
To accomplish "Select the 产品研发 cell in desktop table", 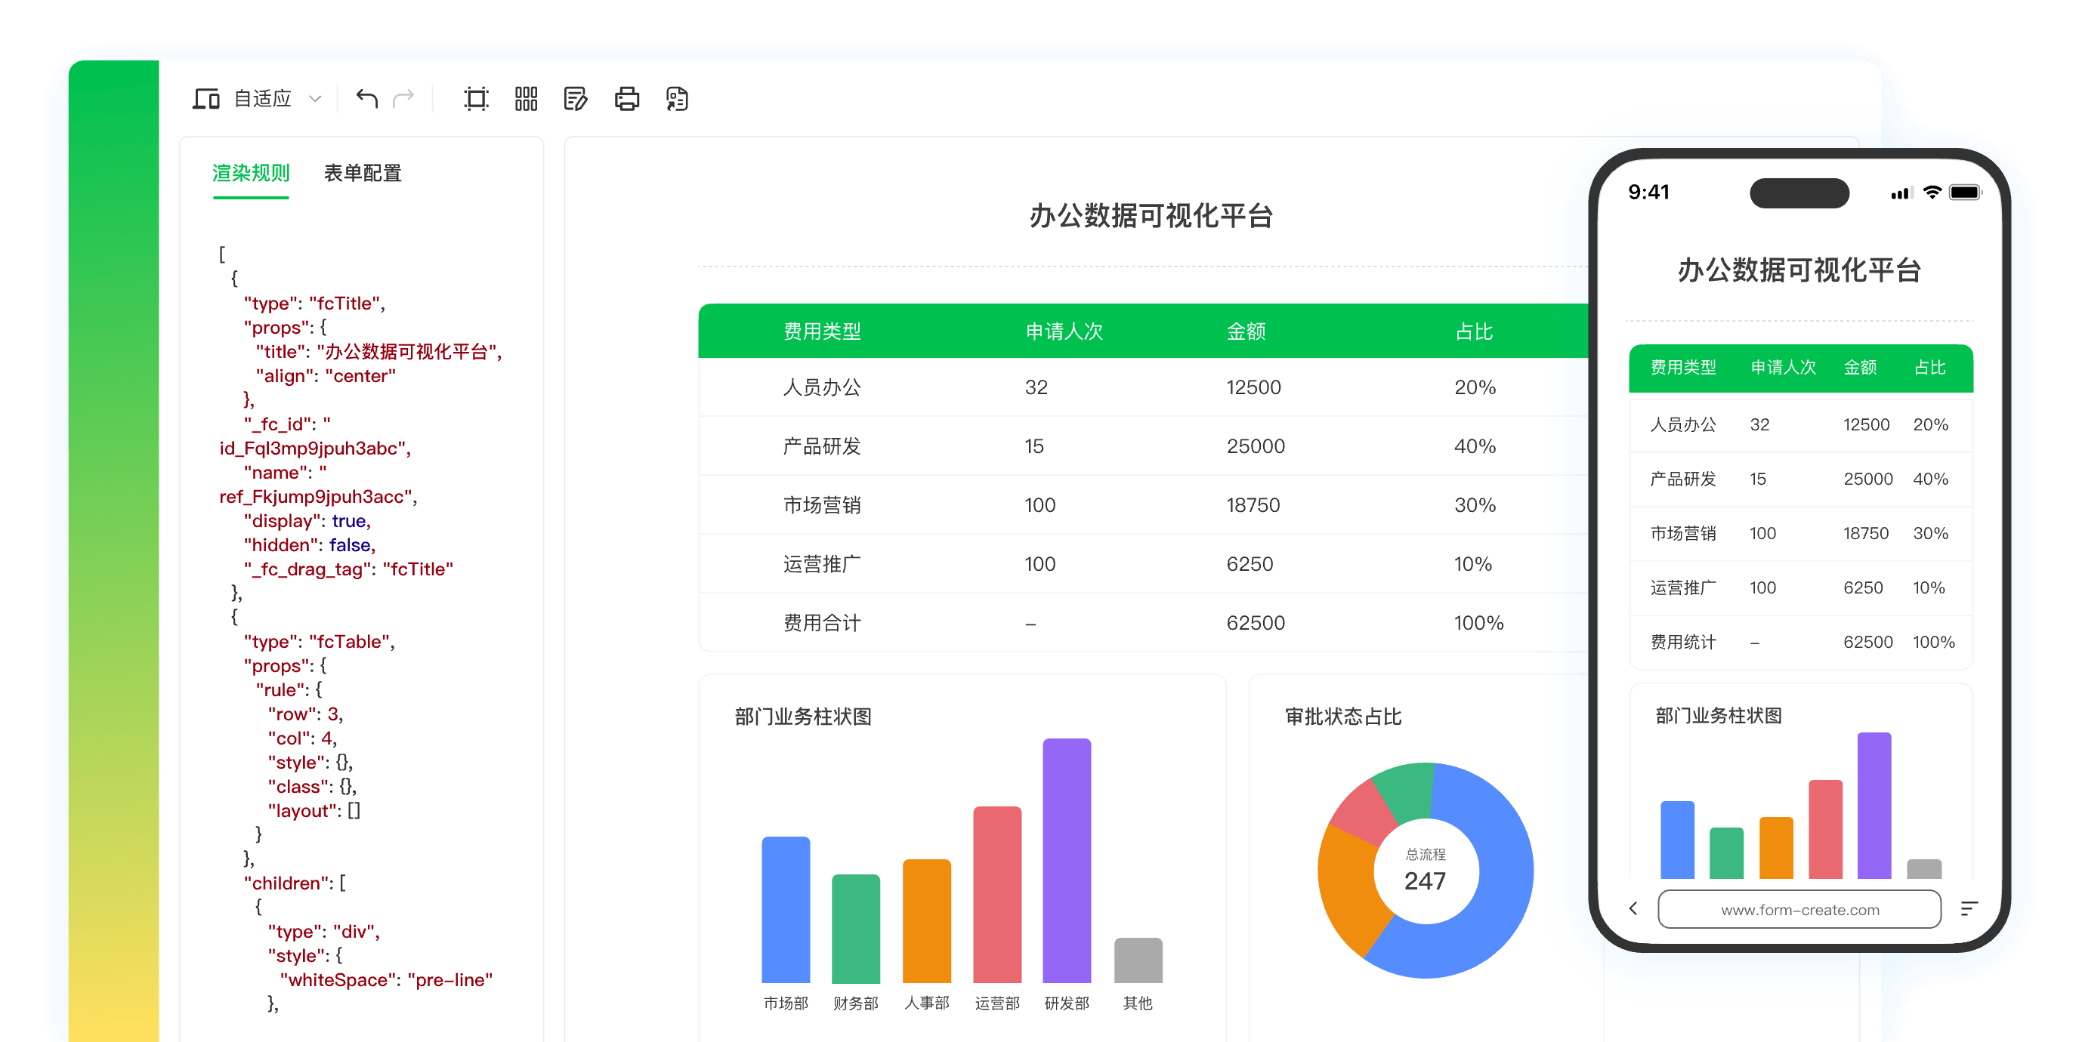I will tap(822, 446).
